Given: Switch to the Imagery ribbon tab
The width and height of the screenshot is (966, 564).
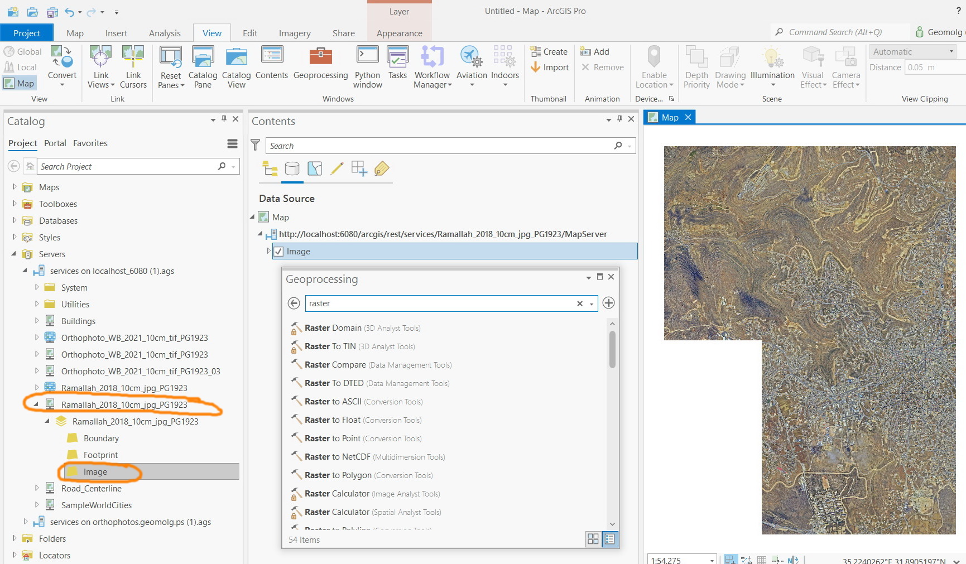Looking at the screenshot, I should coord(294,33).
